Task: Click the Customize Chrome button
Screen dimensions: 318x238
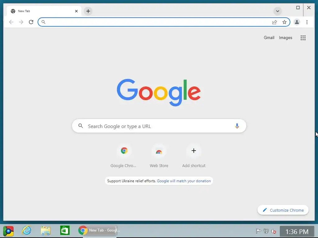Action: (283, 210)
